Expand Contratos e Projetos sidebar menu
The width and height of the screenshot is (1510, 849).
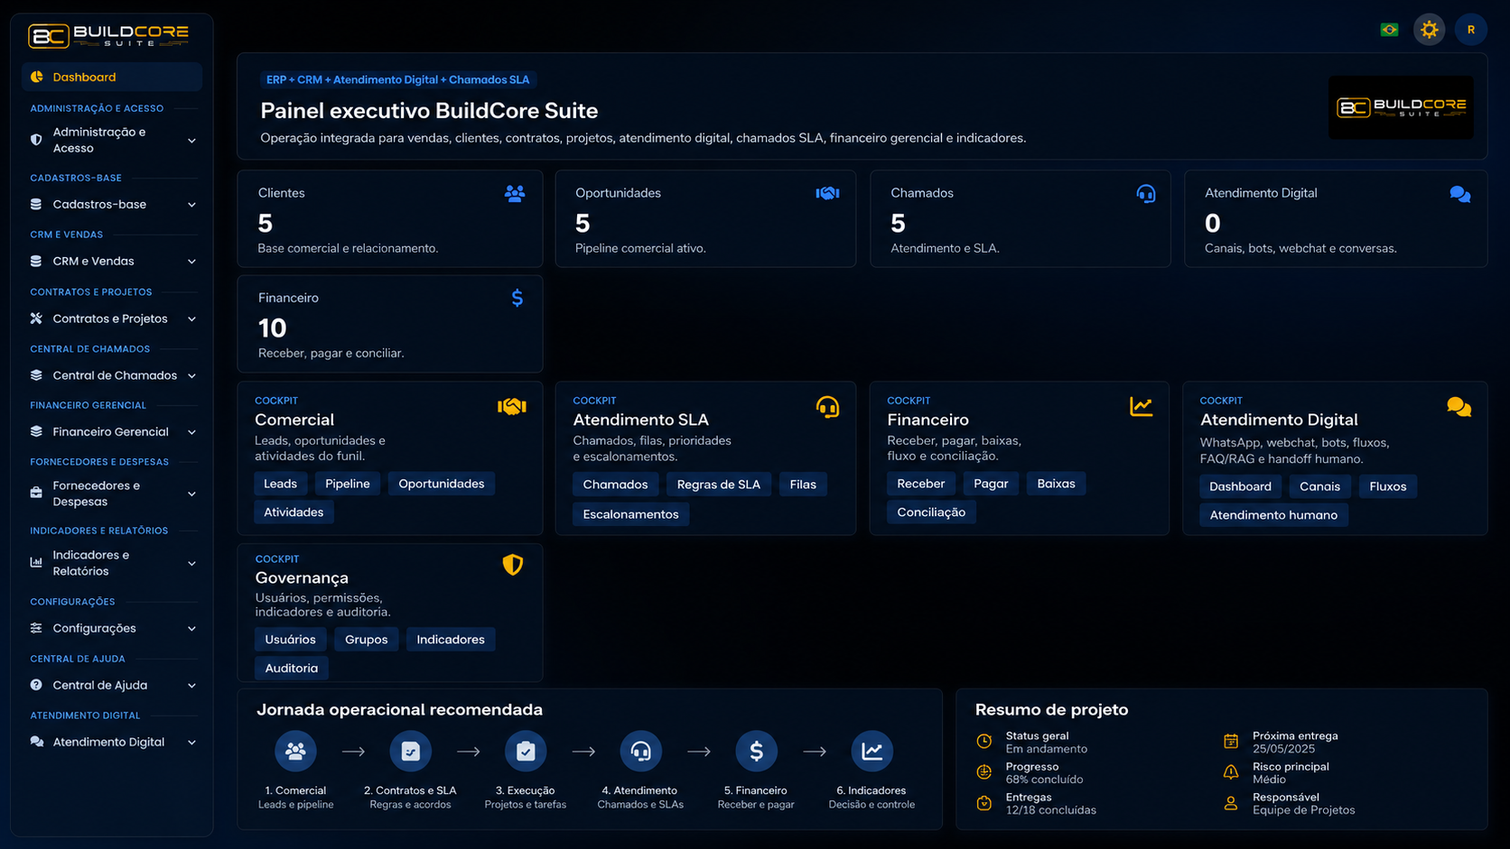112,318
